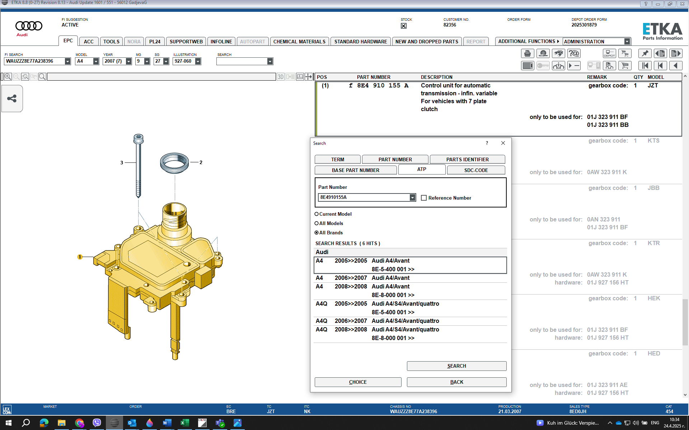The width and height of the screenshot is (689, 430).
Task: Select the All Models radio option
Action: click(317, 223)
